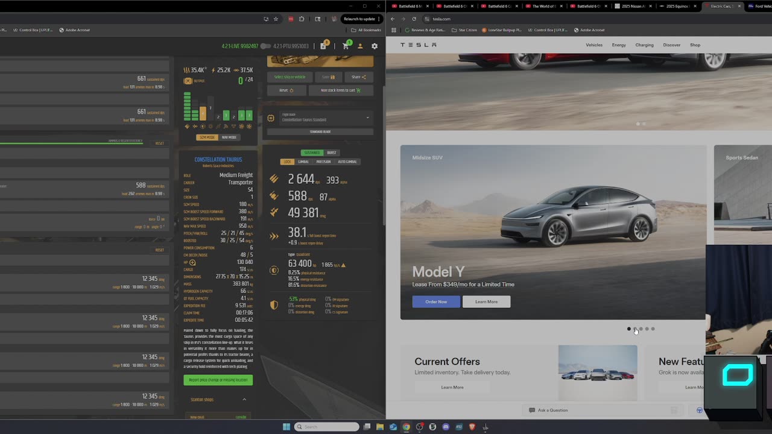Screen dimensions: 772x434
Task: Click the first RESET link in left panel
Action: coord(160,143)
